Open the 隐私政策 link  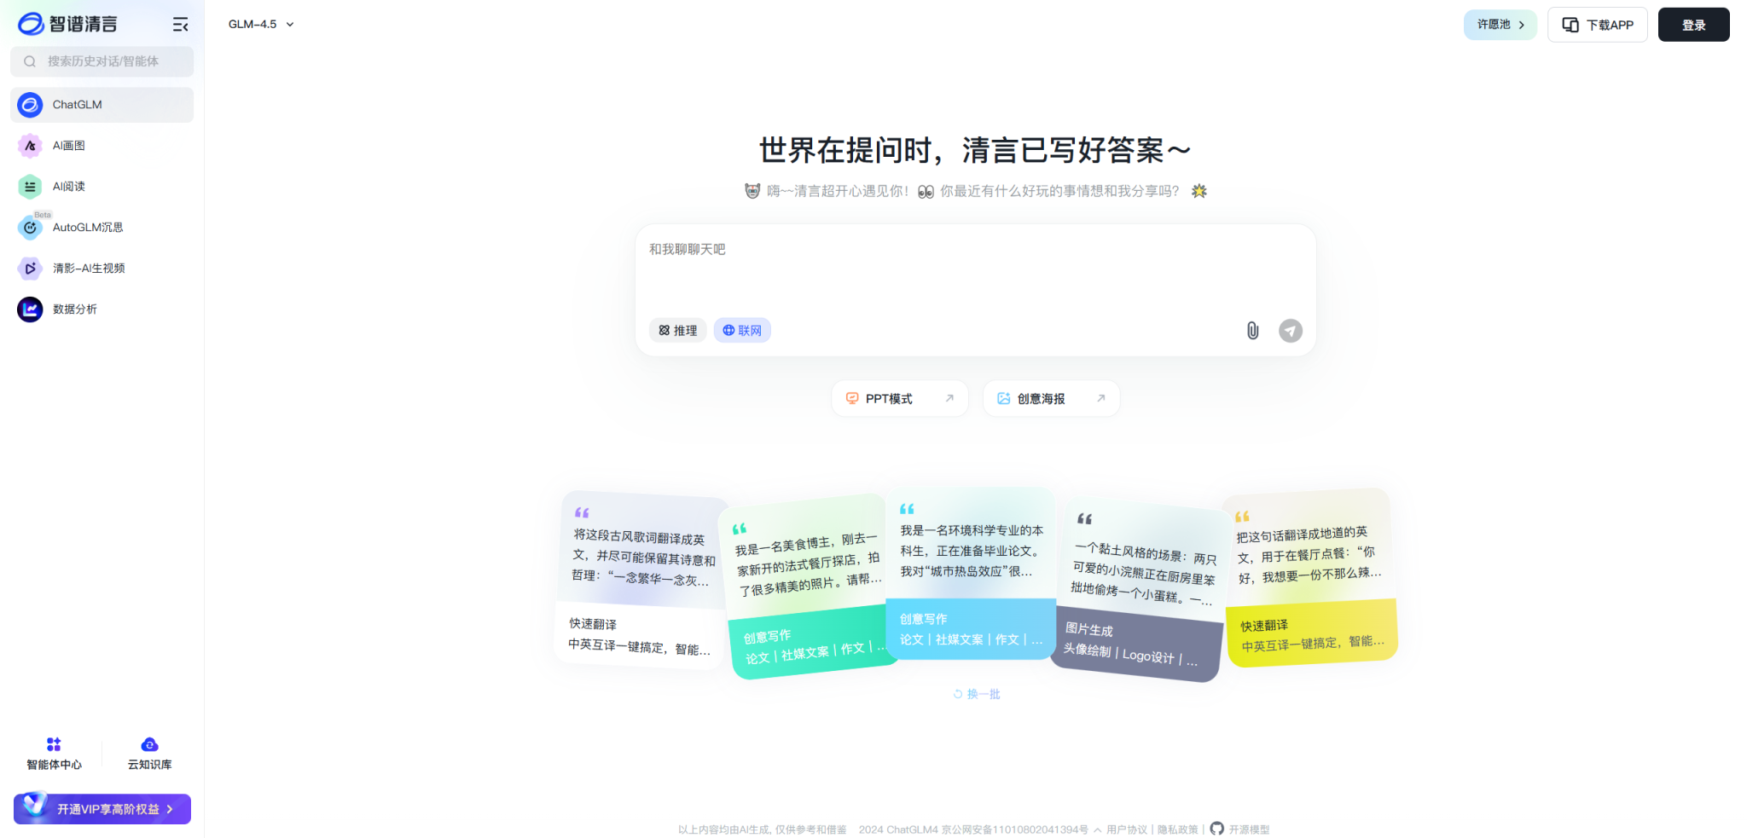(x=1177, y=829)
